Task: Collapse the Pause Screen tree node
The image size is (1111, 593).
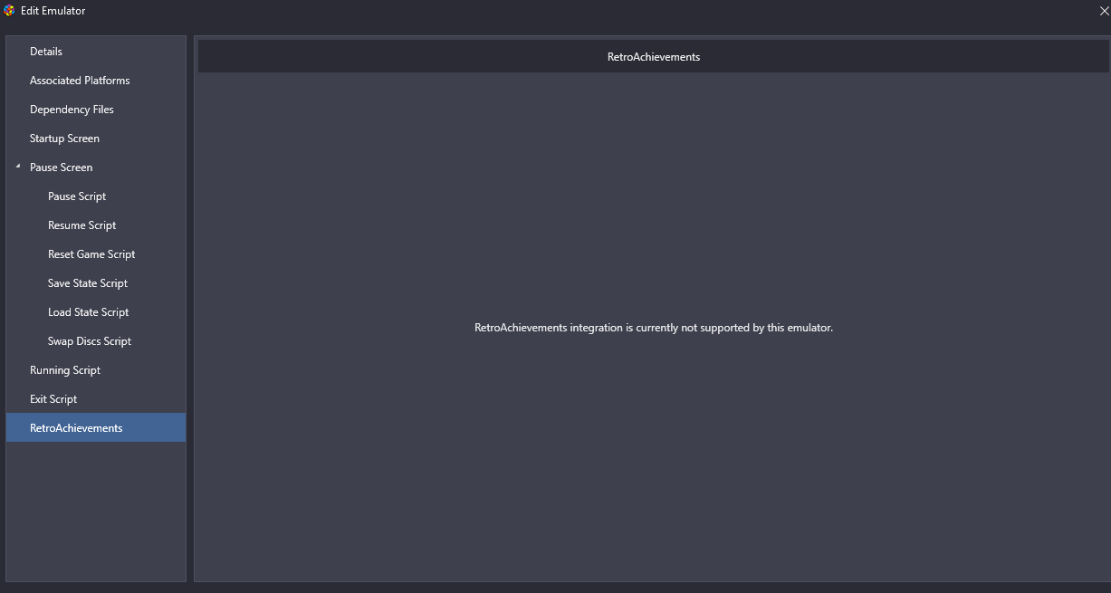Action: pyautogui.click(x=17, y=167)
